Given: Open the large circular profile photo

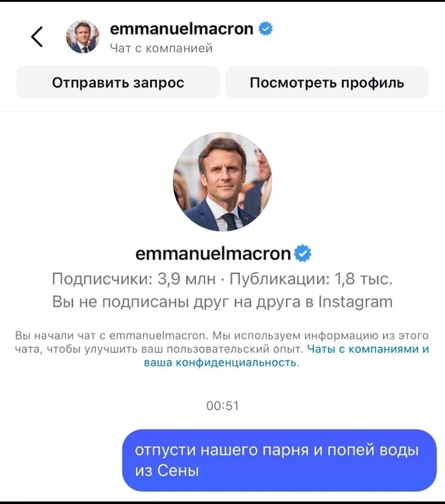Looking at the screenshot, I should (222, 181).
